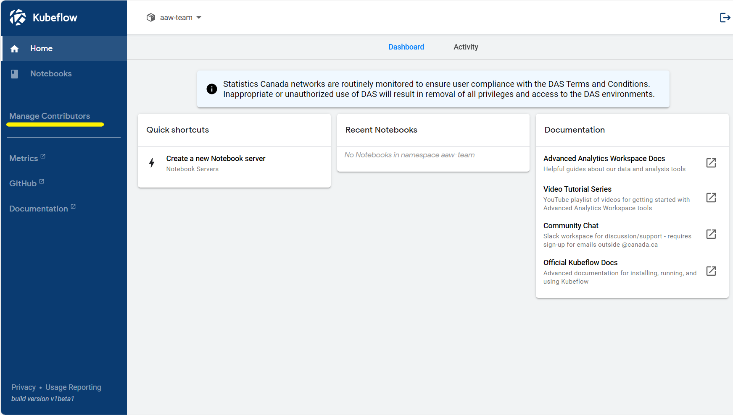The image size is (733, 415).
Task: Click the lightning bolt shortcut icon
Action: click(x=152, y=163)
